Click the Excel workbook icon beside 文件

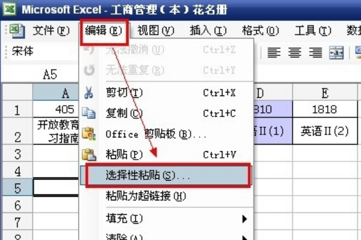(x=17, y=31)
